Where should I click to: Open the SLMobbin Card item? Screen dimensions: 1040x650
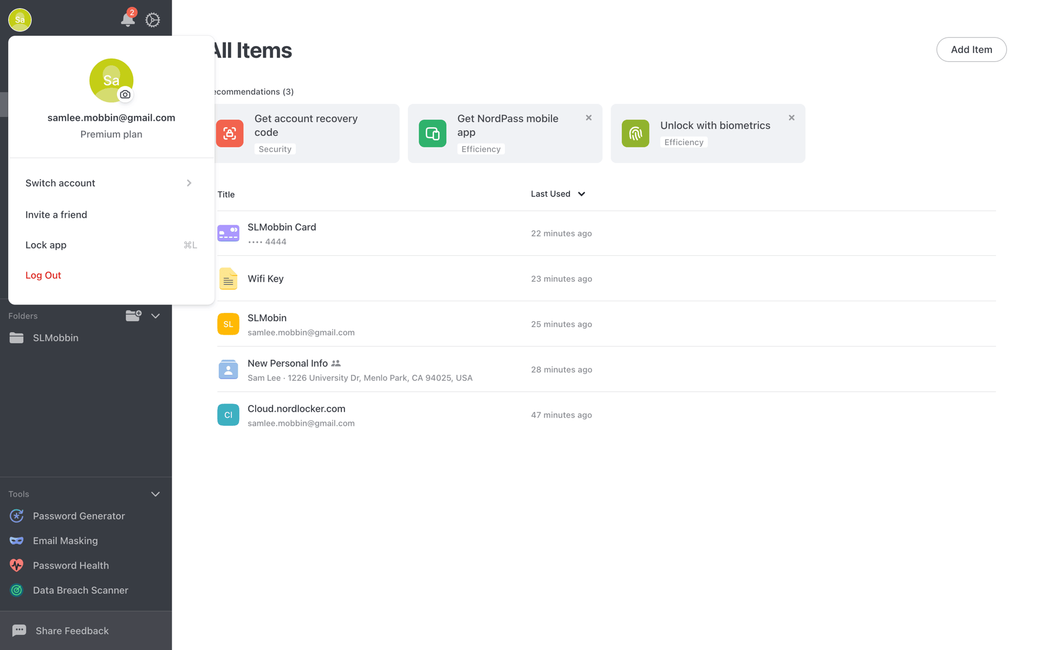(x=606, y=233)
